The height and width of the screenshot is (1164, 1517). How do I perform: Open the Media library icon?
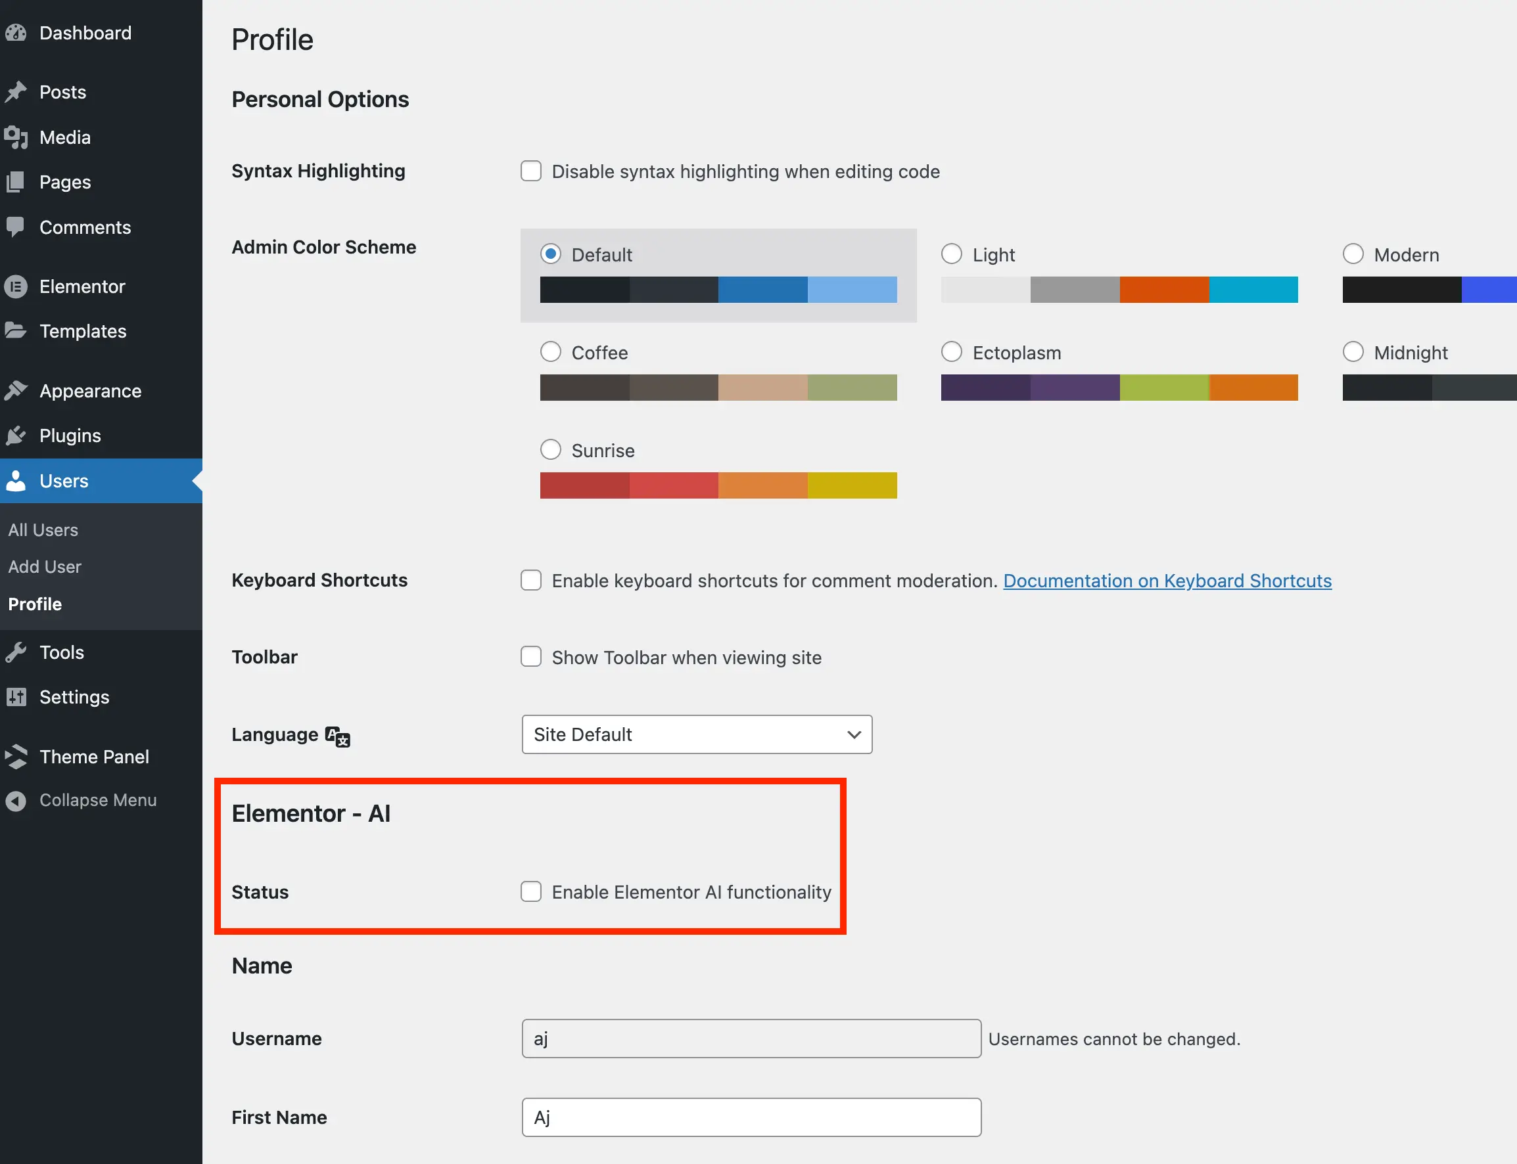17,137
